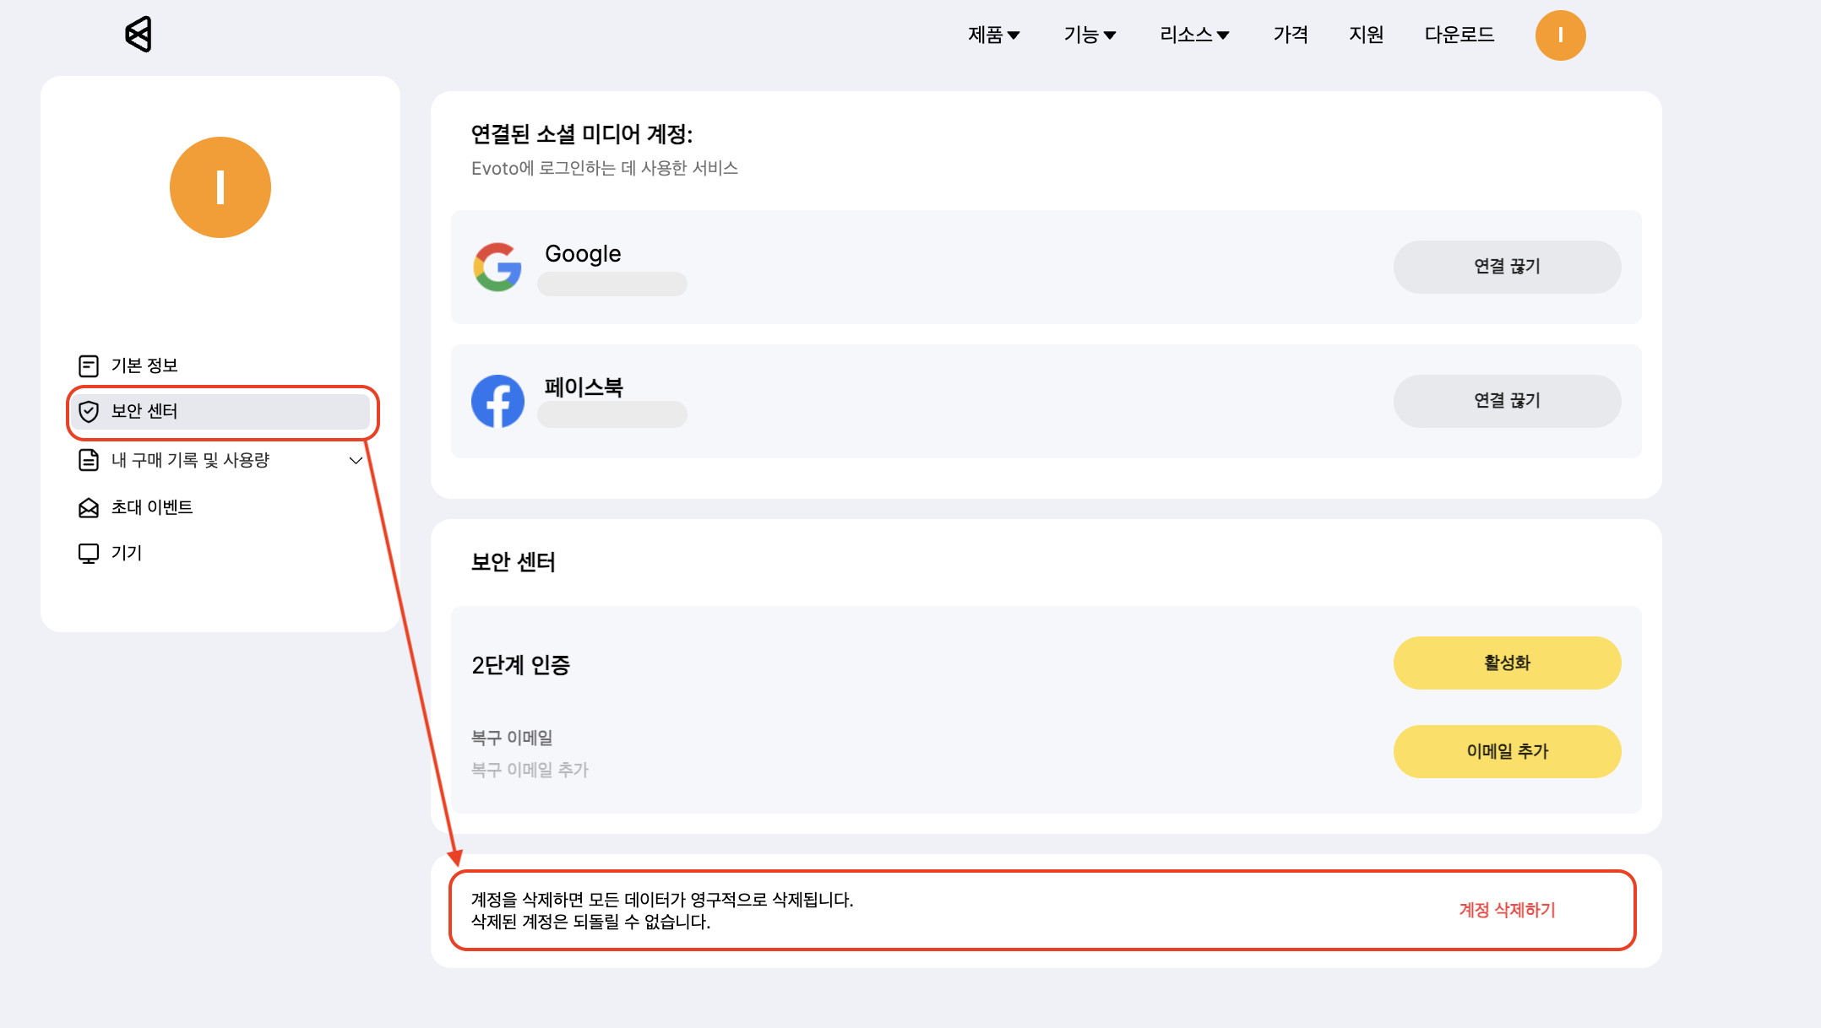Open the 다운로드 page
The image size is (1821, 1028).
click(x=1459, y=35)
